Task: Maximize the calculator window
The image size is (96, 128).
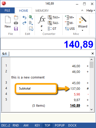Action: click(x=84, y=4)
